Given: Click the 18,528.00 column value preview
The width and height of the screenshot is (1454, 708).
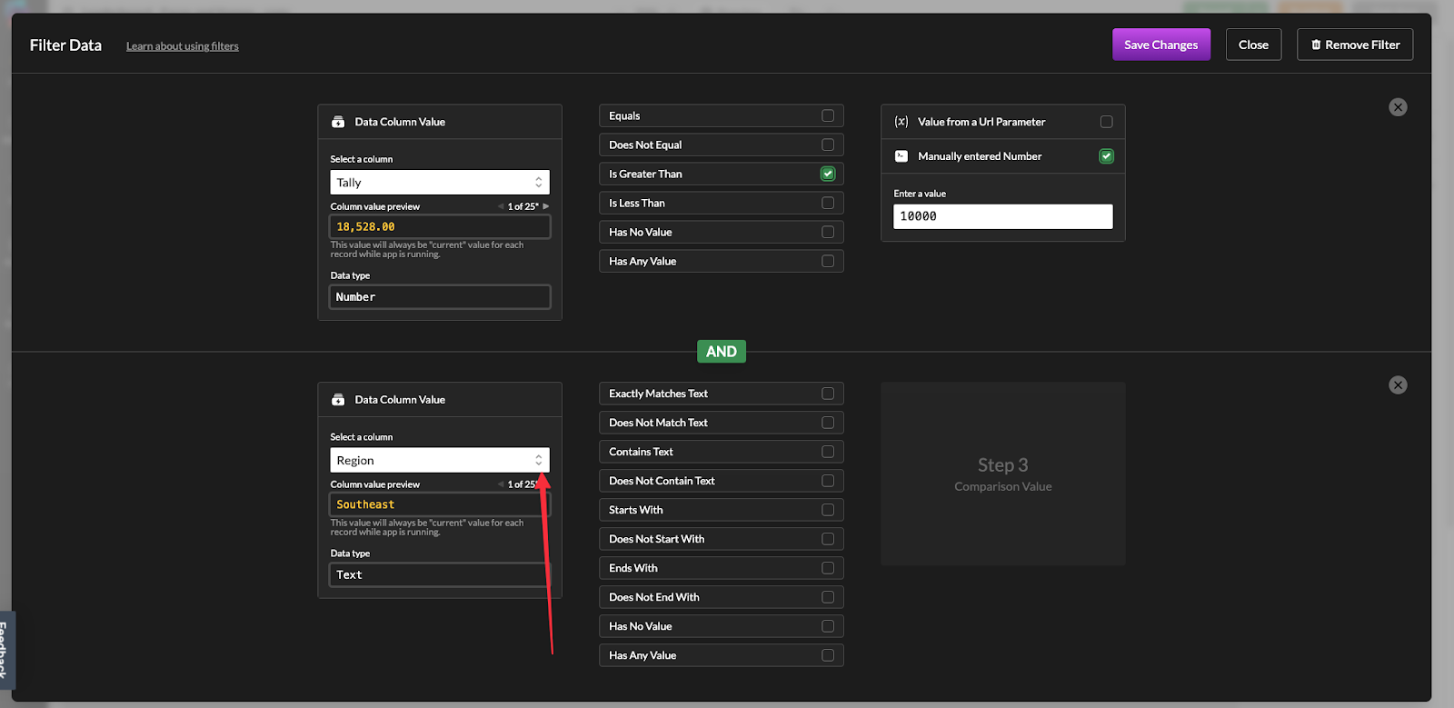Looking at the screenshot, I should [x=440, y=226].
